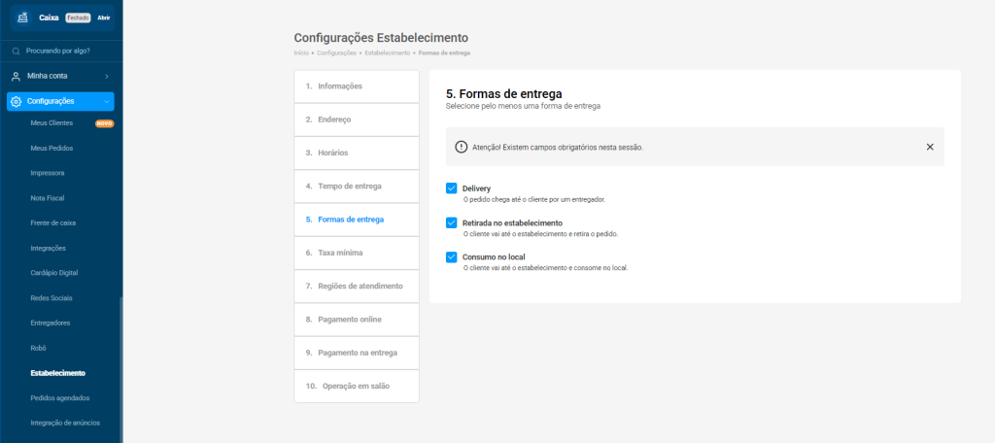Click Abrir to open the cash register
The height and width of the screenshot is (443, 995).
[104, 17]
